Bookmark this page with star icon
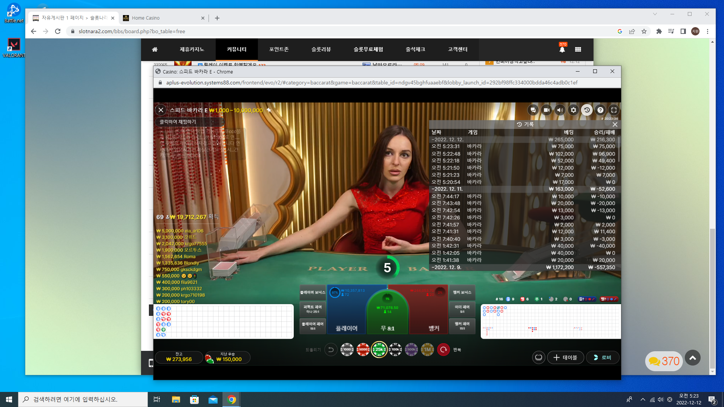 [644, 31]
